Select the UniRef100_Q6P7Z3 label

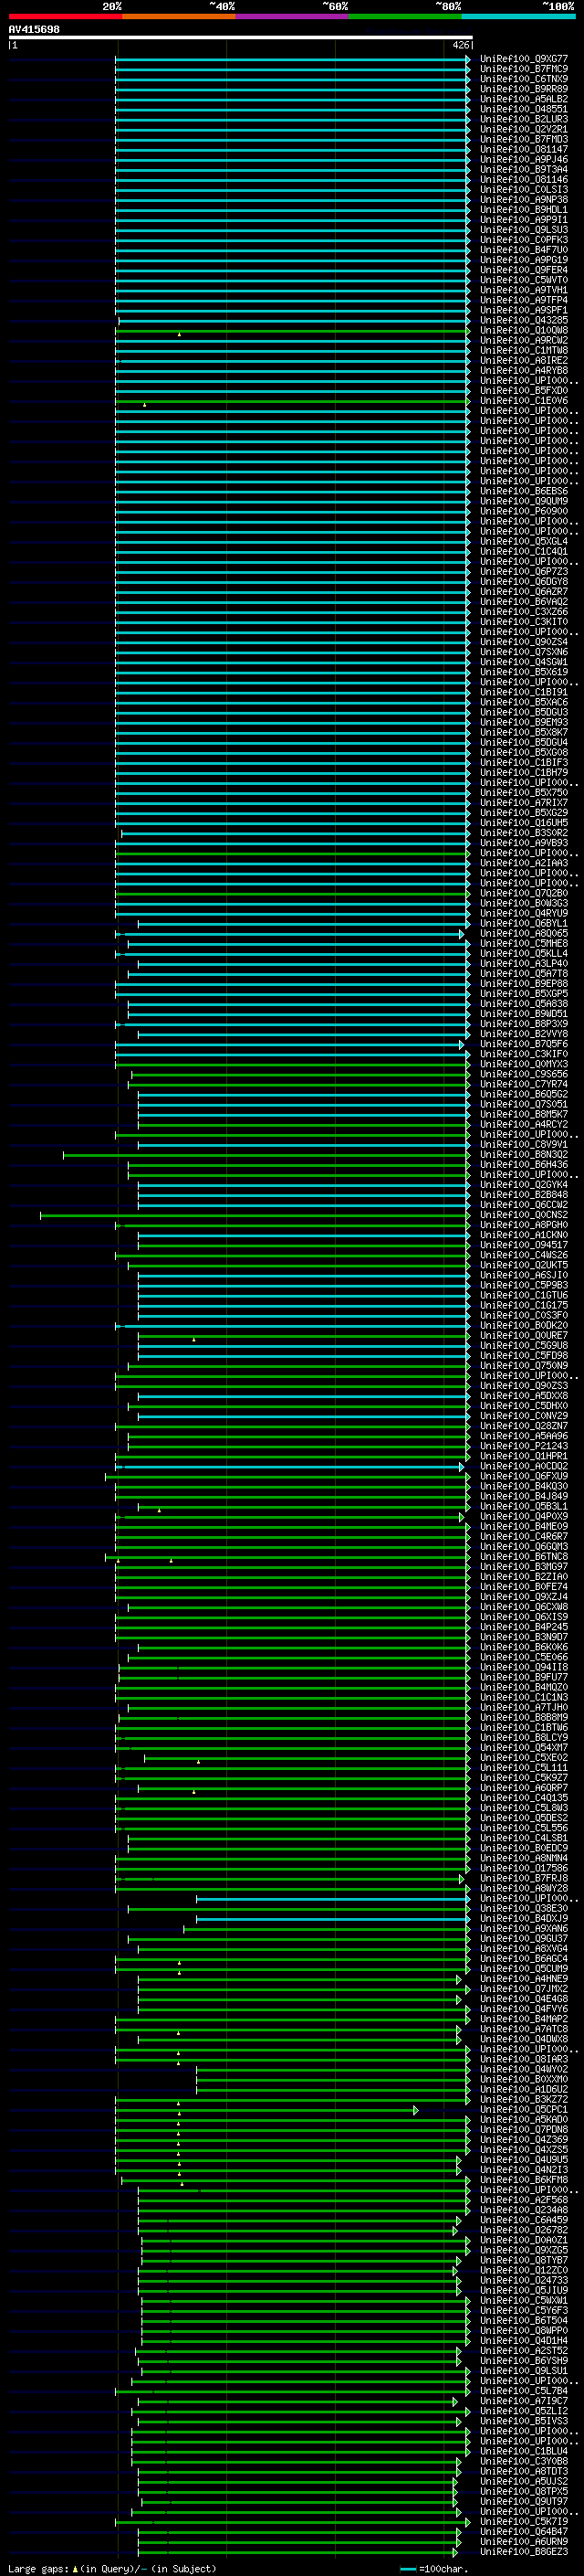[524, 572]
